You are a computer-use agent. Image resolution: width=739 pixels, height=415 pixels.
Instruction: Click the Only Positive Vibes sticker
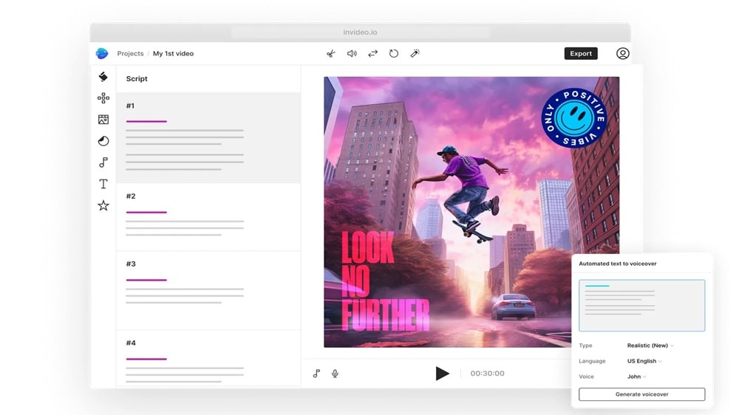pos(574,118)
